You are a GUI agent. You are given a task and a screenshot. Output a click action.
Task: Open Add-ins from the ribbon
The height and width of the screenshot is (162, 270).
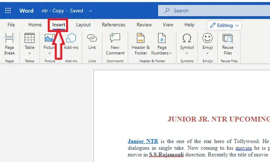71,41
